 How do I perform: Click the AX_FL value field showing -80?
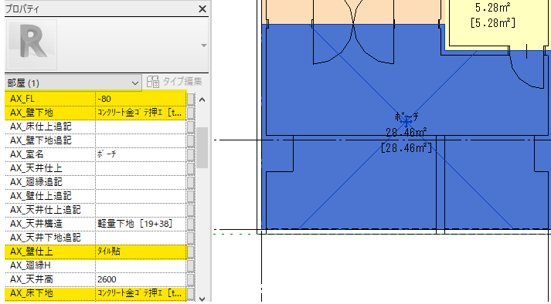pyautogui.click(x=141, y=99)
